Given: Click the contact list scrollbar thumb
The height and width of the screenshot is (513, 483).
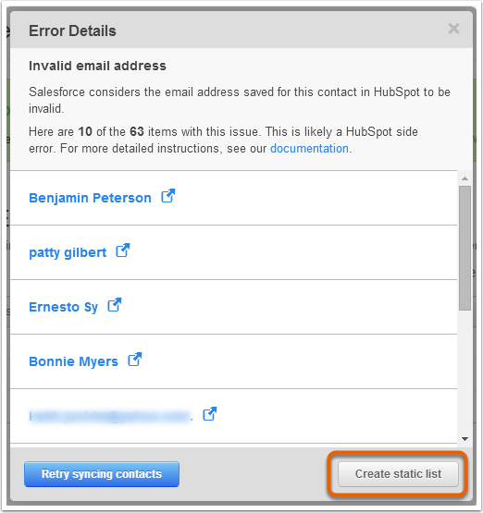Looking at the screenshot, I should click(x=464, y=248).
